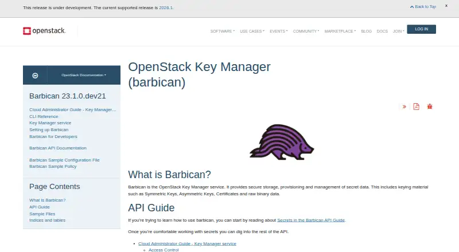Viewport: 459px width, 252px height.
Task: Open the 2026.1 release link
Action: [x=166, y=8]
